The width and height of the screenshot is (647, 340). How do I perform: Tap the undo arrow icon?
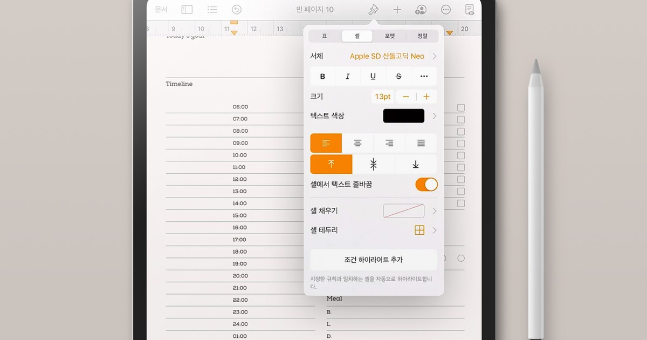(236, 9)
